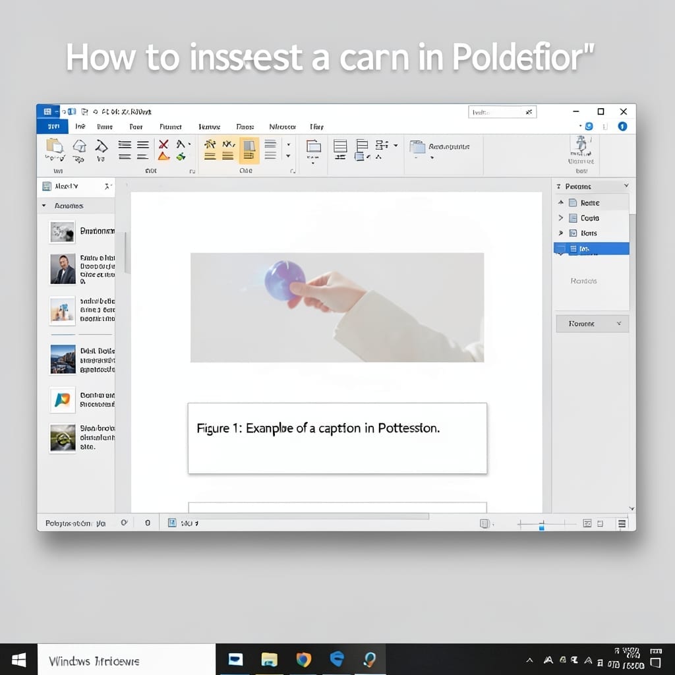The image size is (675, 675).
Task: Click the Start button on taskbar
Action: click(x=18, y=659)
